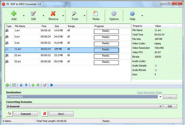Click the film icon for 33.avi
This screenshot has height=125, width=185.
[7, 62]
